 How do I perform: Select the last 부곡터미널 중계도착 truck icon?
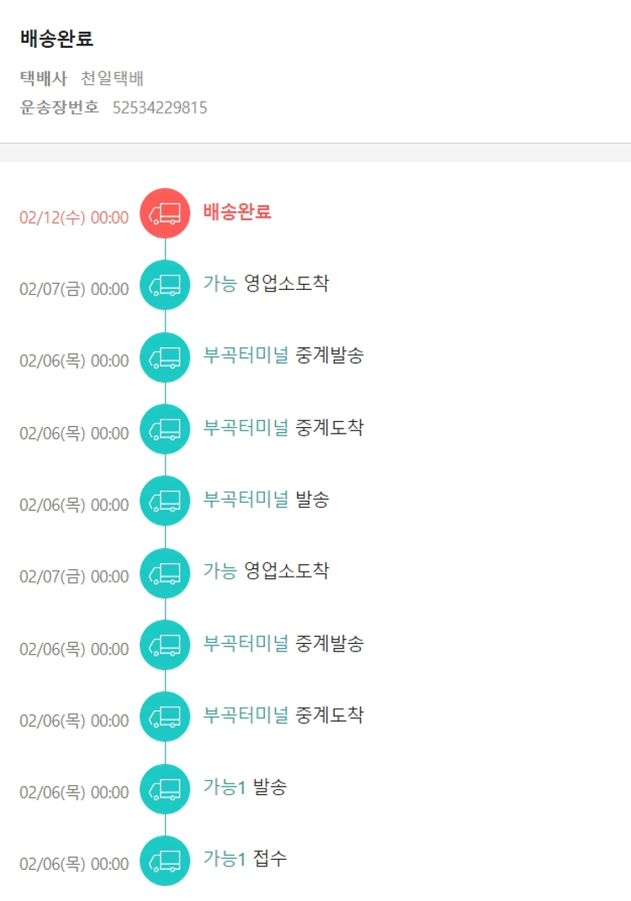pos(165,717)
